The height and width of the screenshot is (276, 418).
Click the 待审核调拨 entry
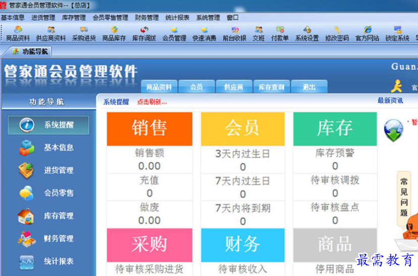335,180
